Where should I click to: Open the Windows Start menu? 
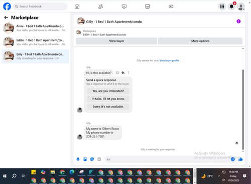tap(5, 176)
